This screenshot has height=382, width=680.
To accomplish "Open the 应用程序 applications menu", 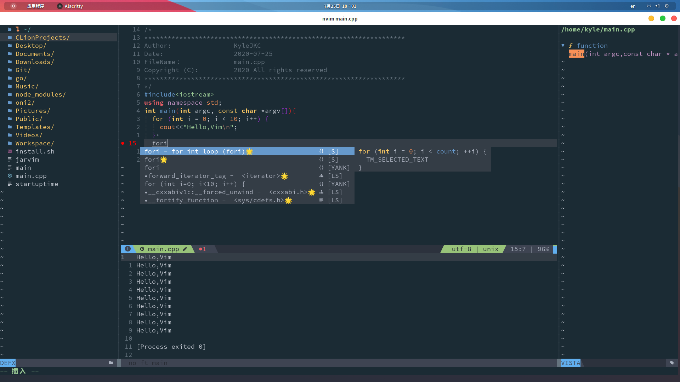I will [35, 6].
